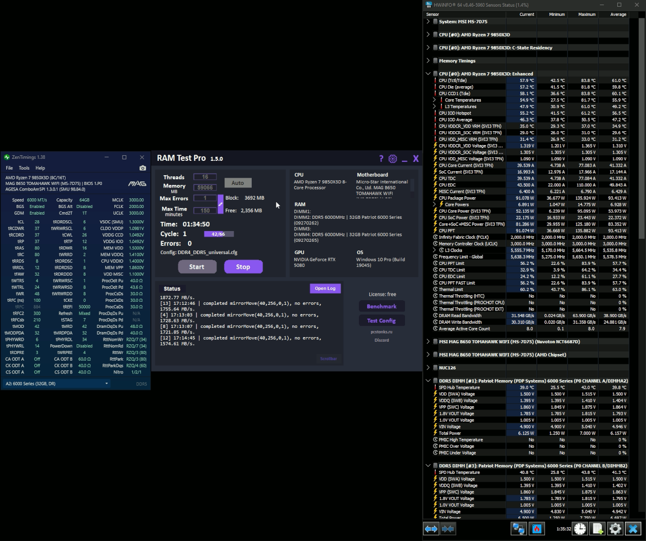646x541 pixels.
Task: Open ZenTimings Help menu
Action: (40, 168)
